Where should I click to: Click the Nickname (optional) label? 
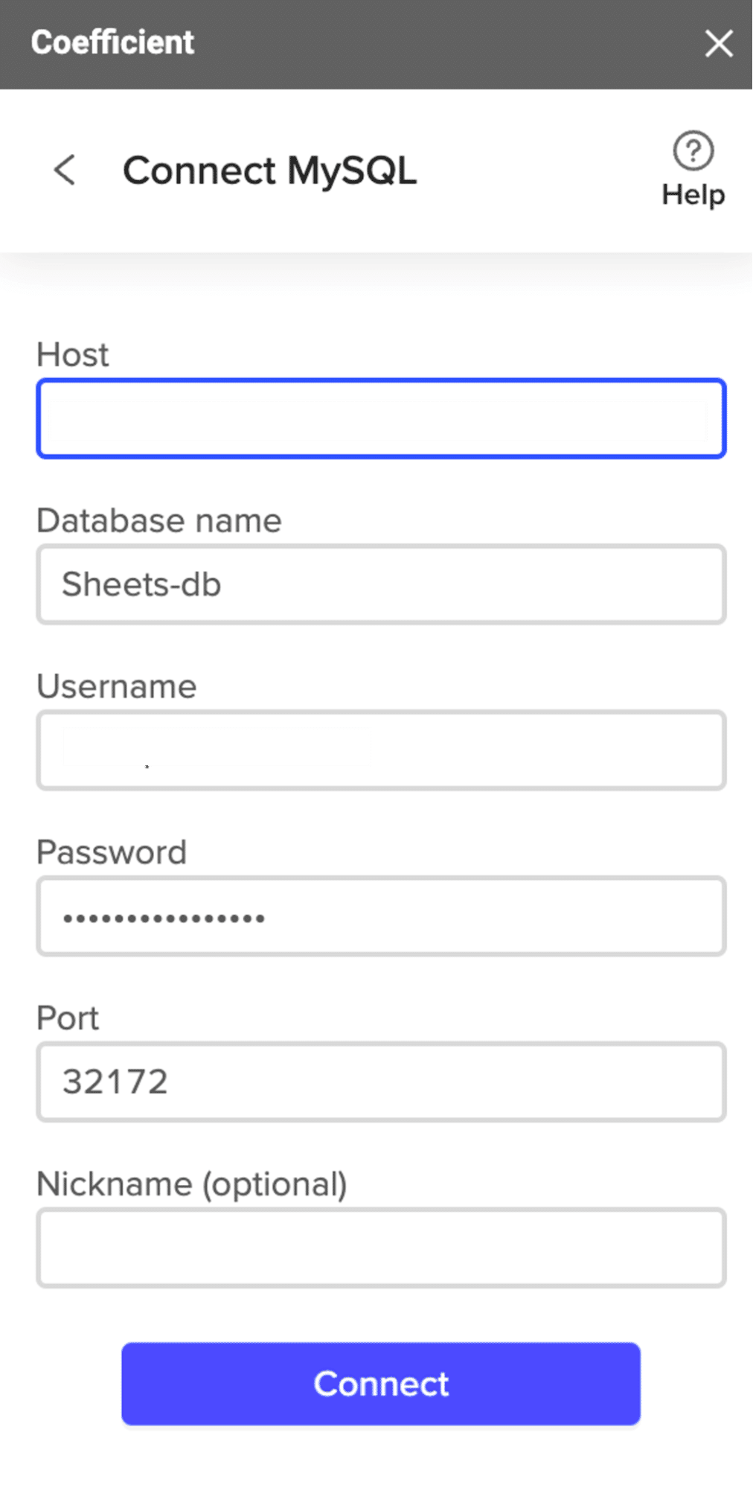click(192, 1184)
